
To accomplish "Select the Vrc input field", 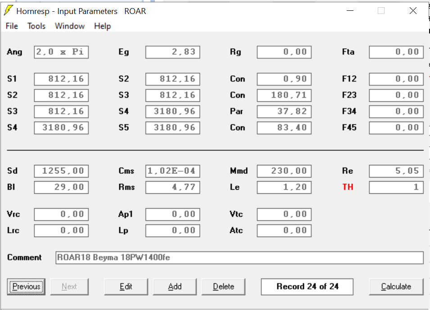I will (61, 214).
